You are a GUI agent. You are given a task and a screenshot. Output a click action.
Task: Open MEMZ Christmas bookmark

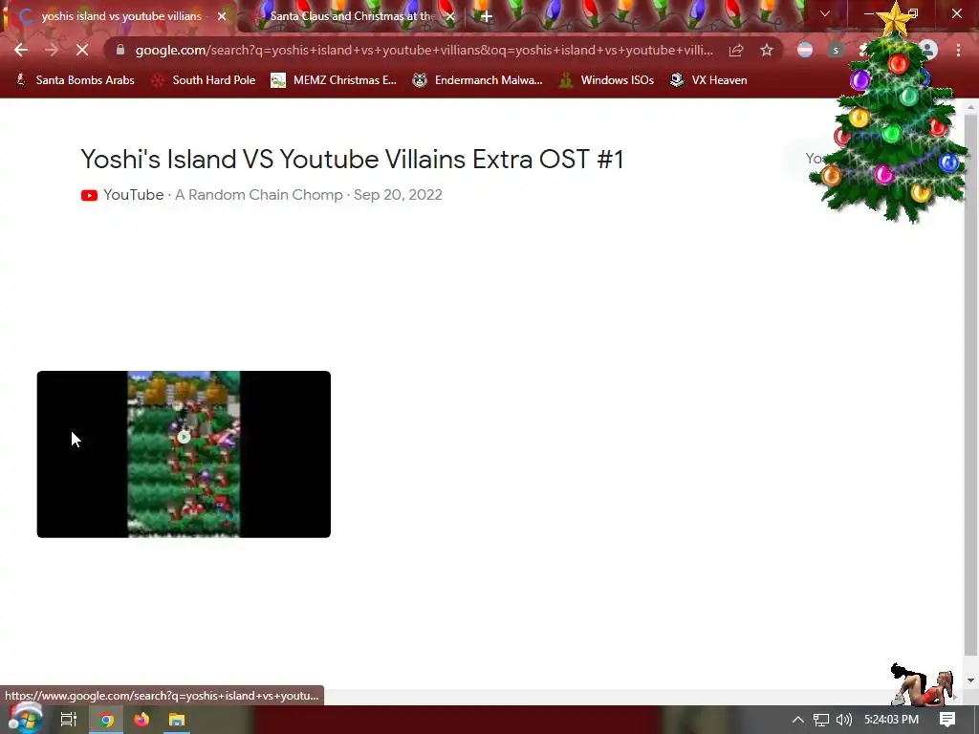point(334,80)
